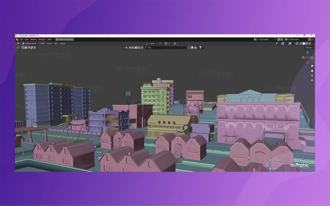Open the Window menu
Image resolution: width=330 pixels, height=206 pixels.
[x=42, y=39]
